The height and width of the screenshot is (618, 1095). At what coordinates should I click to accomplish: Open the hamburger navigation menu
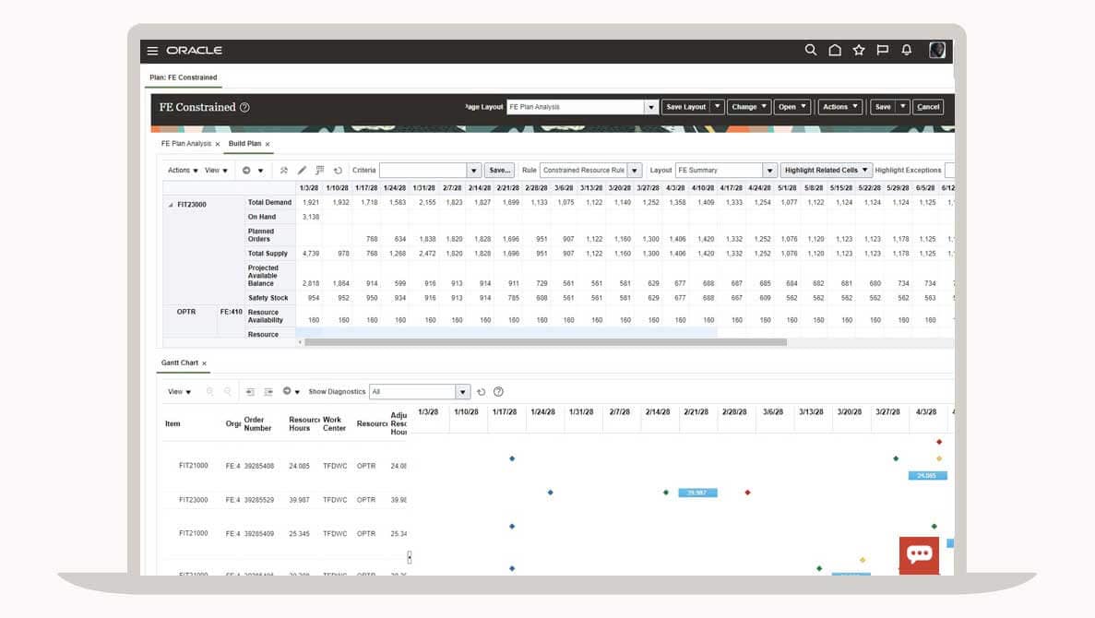point(152,51)
